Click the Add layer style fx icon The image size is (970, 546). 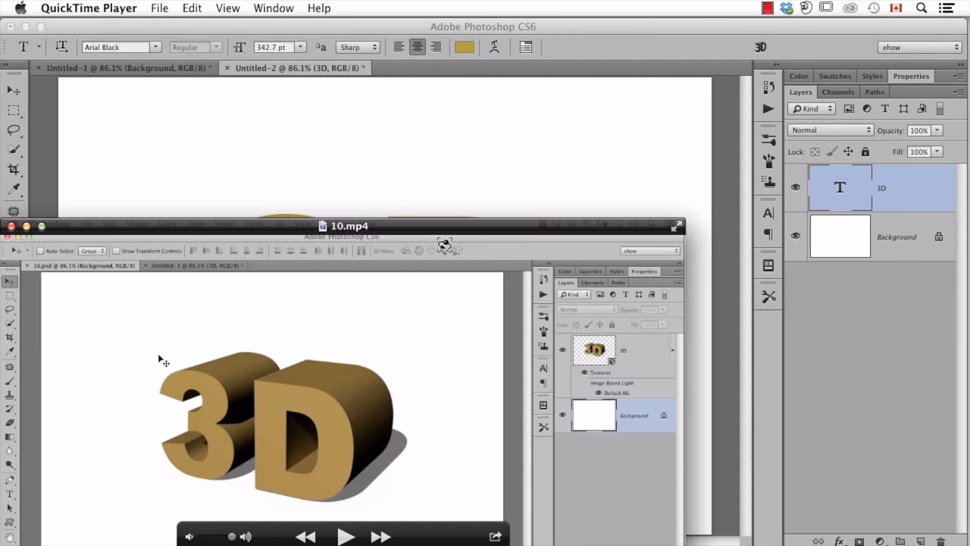pyautogui.click(x=839, y=541)
